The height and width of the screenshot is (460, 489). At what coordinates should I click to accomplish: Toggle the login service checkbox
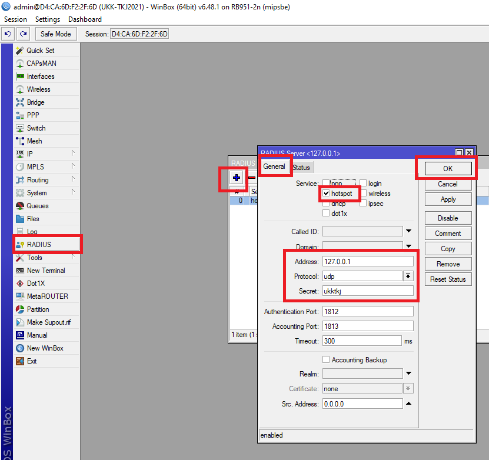(363, 184)
